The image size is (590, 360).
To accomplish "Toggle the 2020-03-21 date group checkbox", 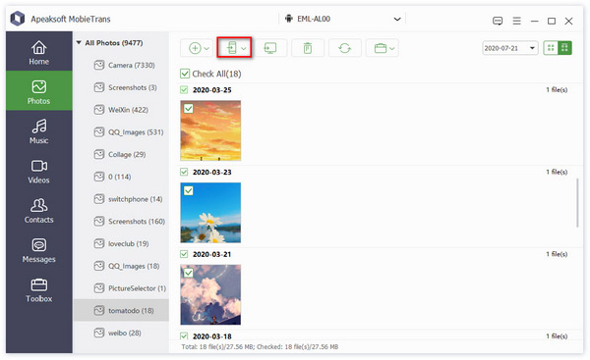I will [x=184, y=254].
